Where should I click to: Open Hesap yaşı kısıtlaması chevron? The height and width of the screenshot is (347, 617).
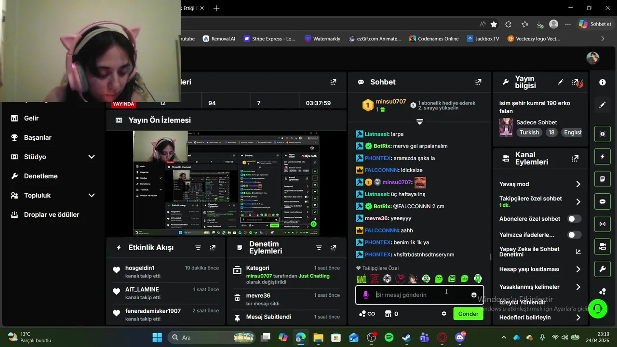point(578,269)
